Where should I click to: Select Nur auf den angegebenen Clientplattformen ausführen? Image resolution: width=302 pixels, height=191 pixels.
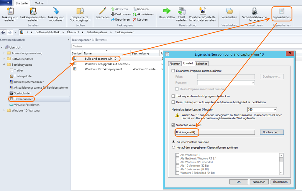(x=173, y=147)
